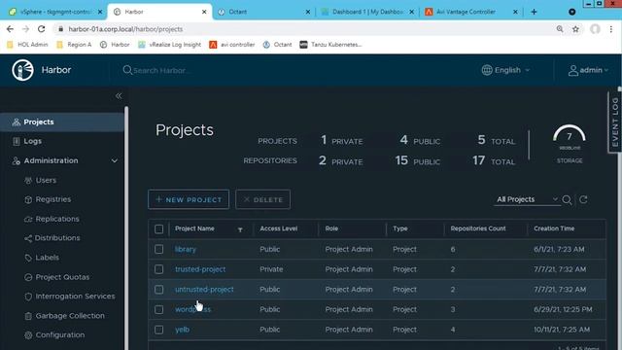Check the yelb row checkbox
Image resolution: width=622 pixels, height=350 pixels.
point(158,330)
